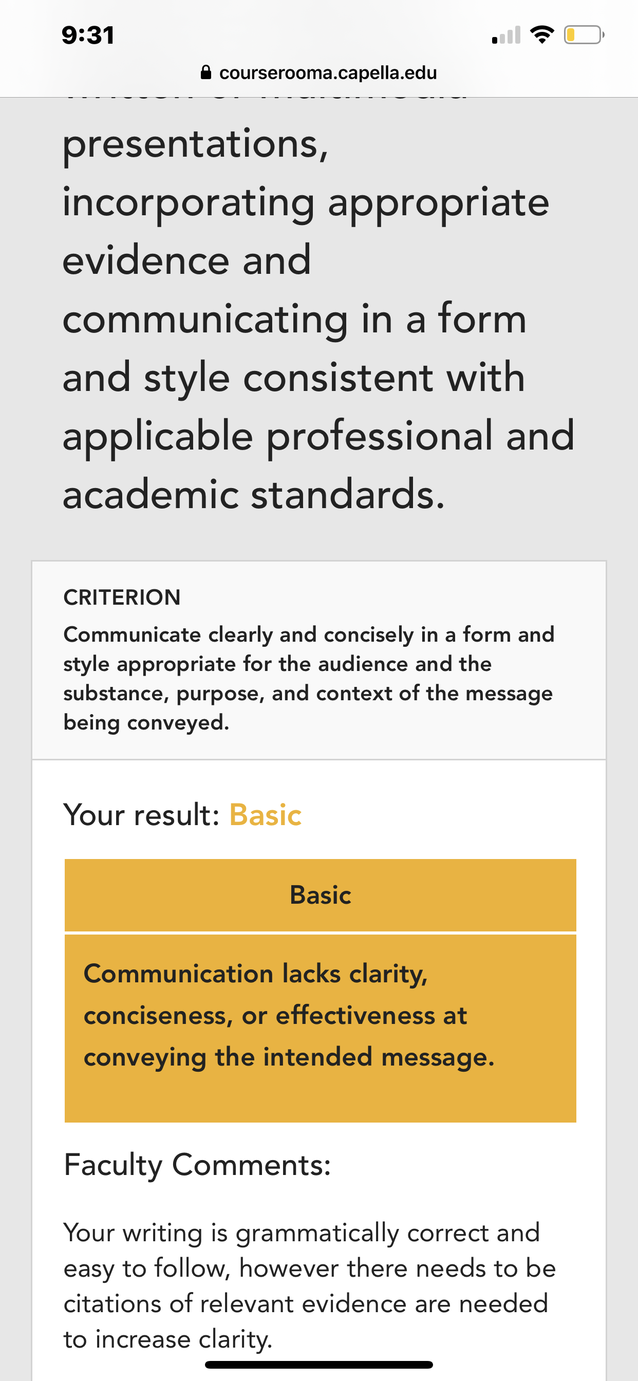Image resolution: width=638 pixels, height=1381 pixels.
Task: Tap the 'applicable professional and' text line
Action: point(318,436)
